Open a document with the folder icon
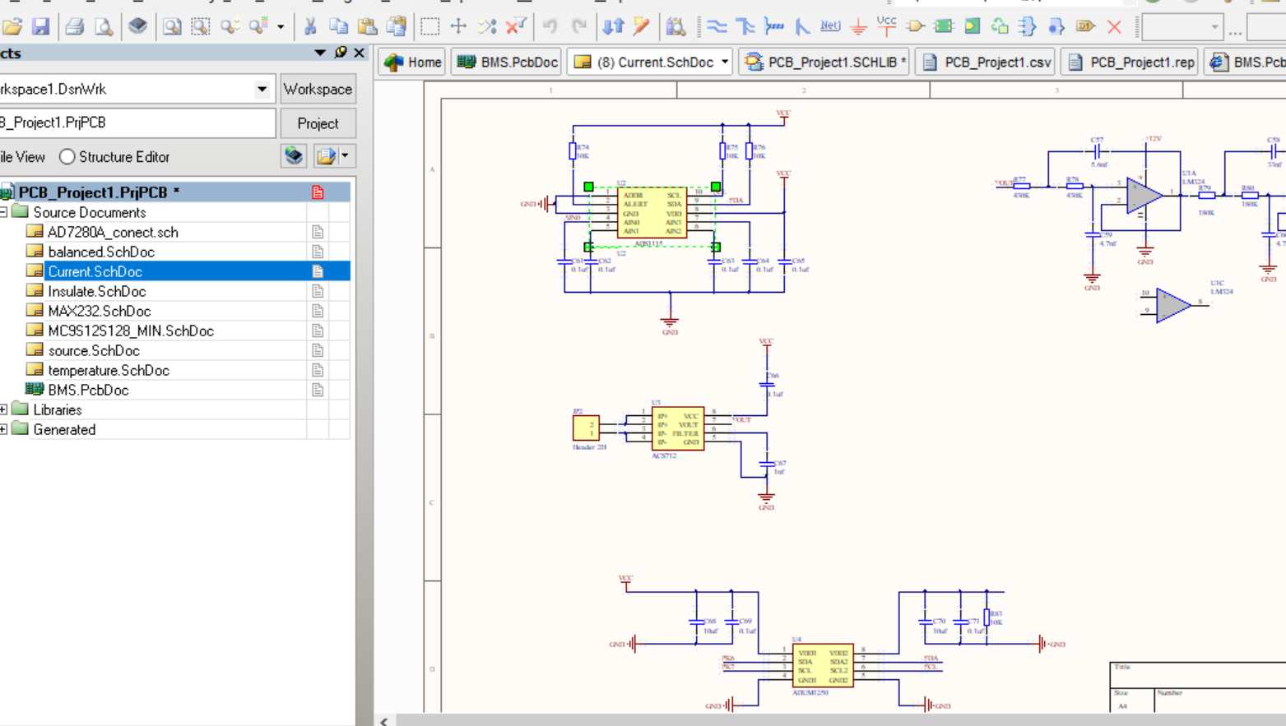This screenshot has height=726, width=1286. [x=12, y=27]
